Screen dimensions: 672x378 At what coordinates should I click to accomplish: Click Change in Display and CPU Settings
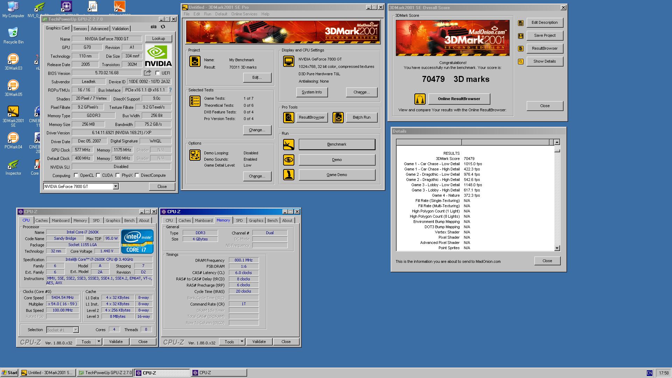(x=362, y=92)
